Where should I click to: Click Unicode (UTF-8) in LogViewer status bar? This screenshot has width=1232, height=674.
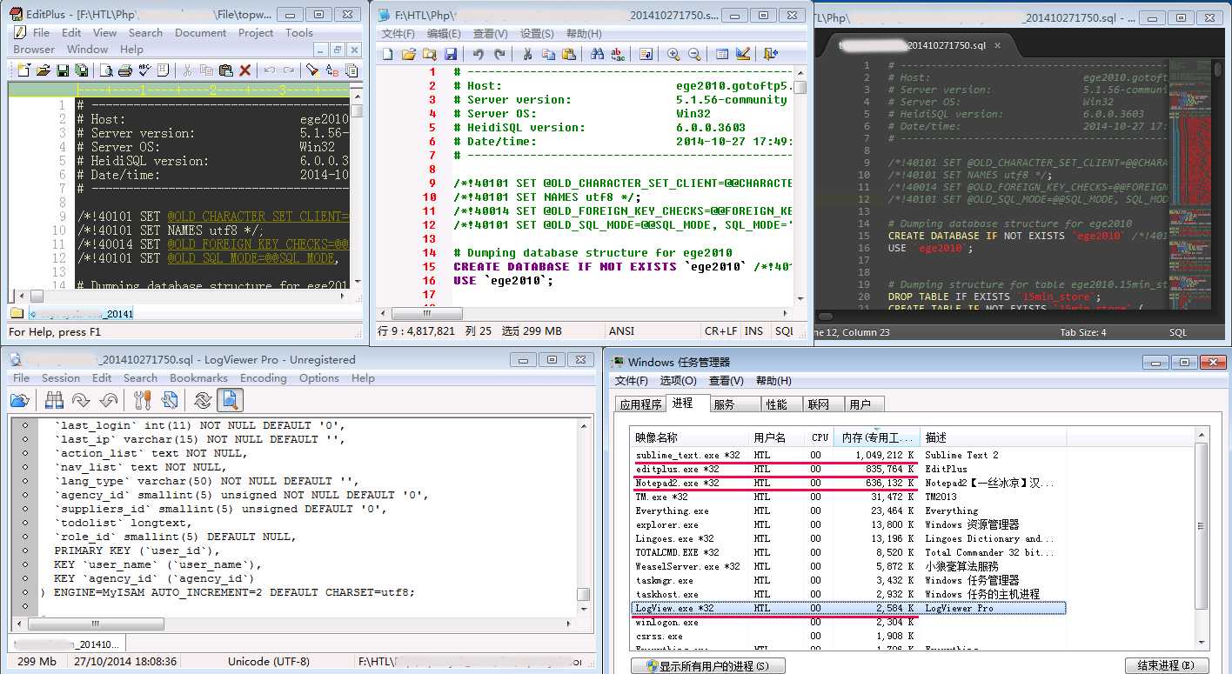[x=268, y=662]
